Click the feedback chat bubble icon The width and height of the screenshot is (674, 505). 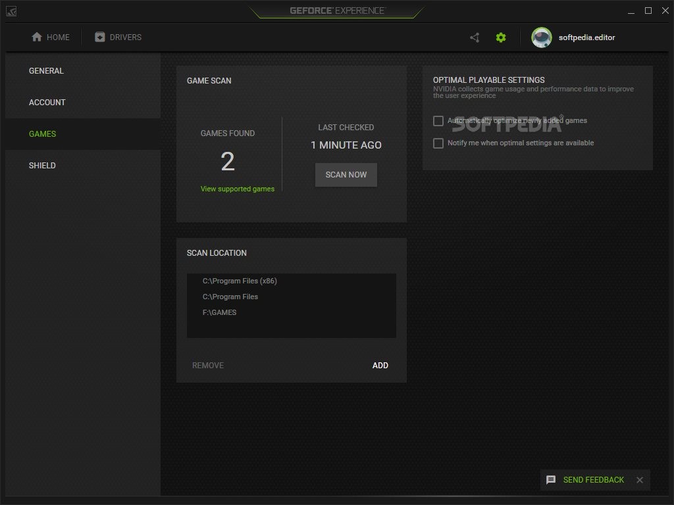tap(551, 479)
